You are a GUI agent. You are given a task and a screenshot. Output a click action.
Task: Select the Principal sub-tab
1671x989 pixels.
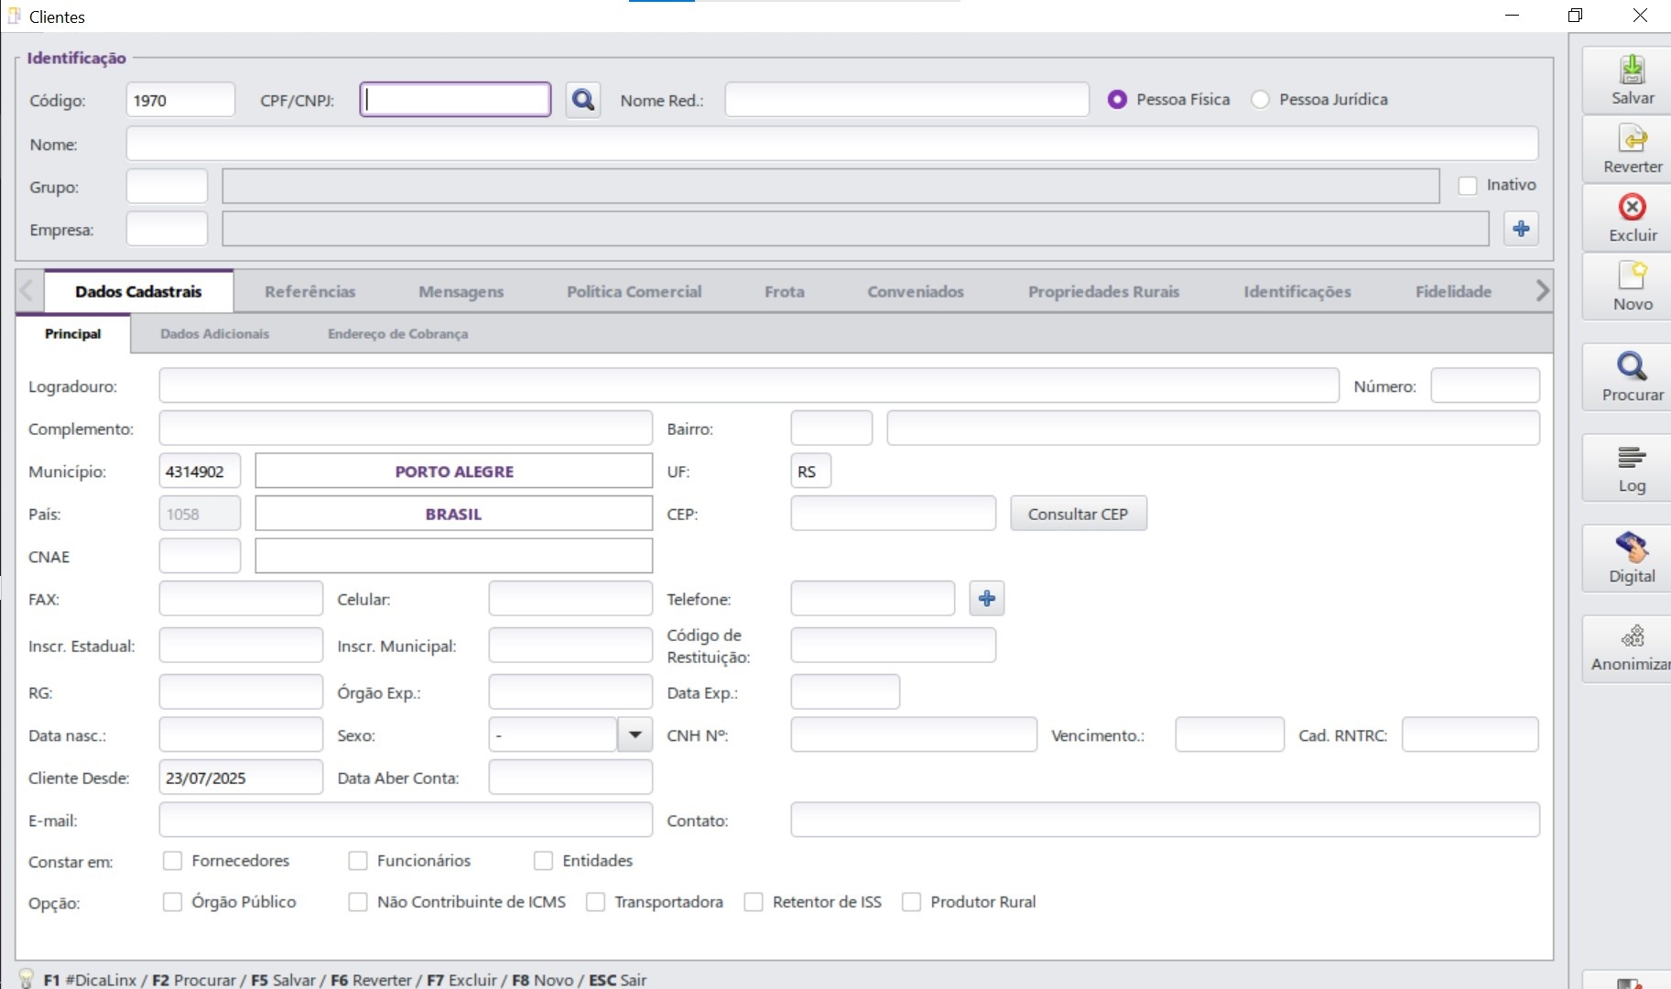click(73, 334)
